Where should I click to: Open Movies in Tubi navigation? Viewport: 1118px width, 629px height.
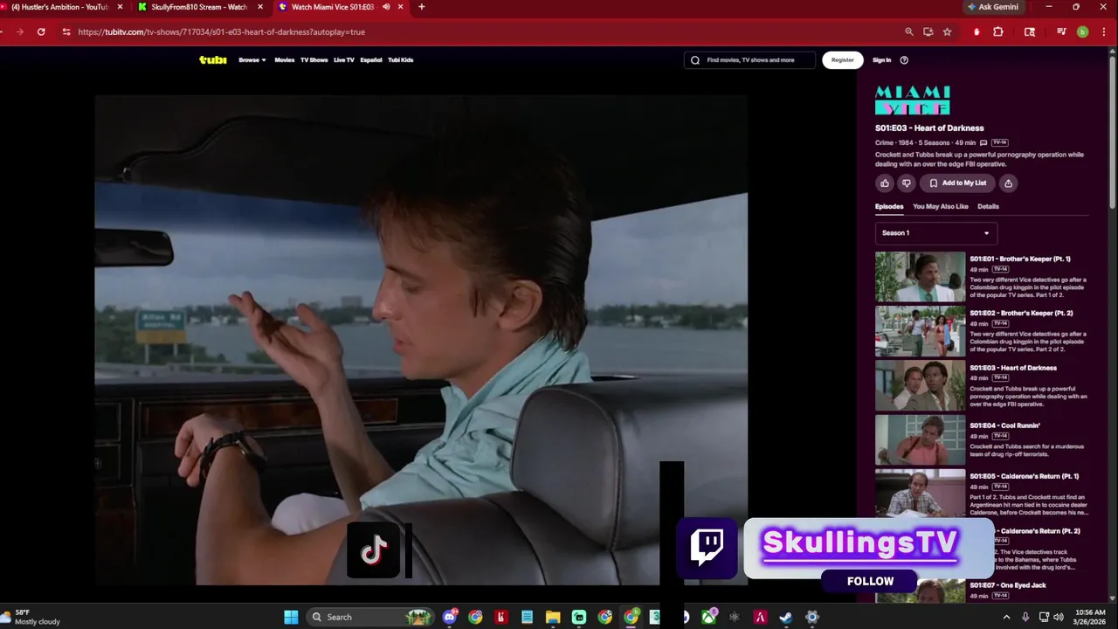[285, 60]
